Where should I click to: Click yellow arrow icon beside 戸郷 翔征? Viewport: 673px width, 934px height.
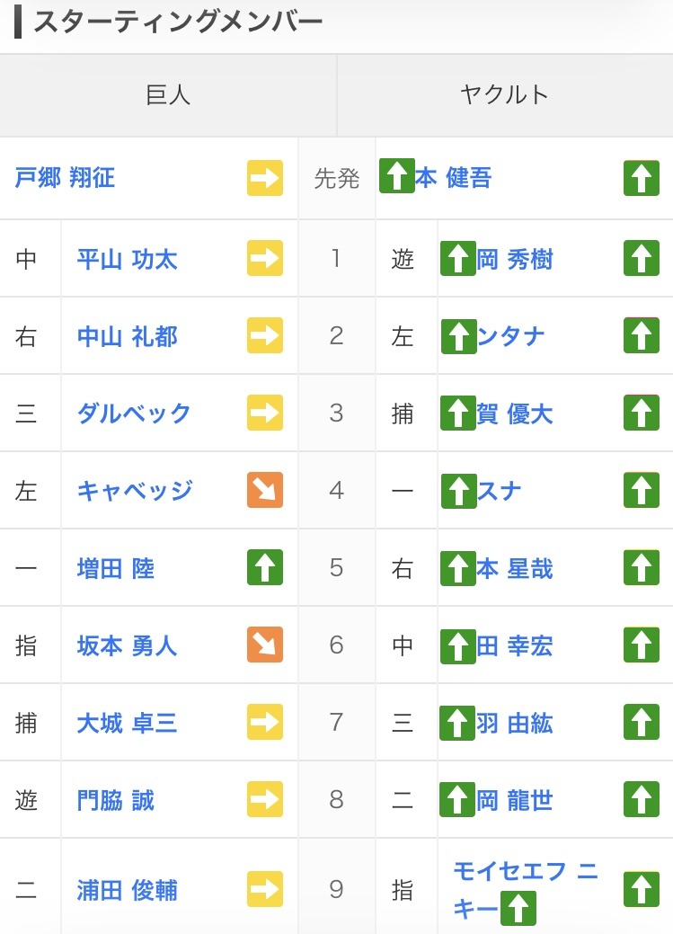[x=265, y=178]
